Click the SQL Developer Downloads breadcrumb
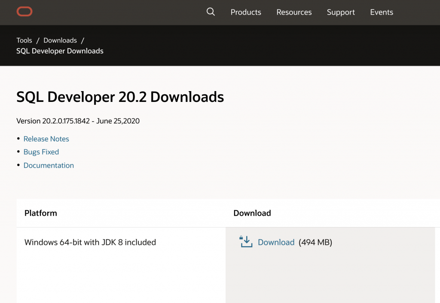 coord(60,51)
